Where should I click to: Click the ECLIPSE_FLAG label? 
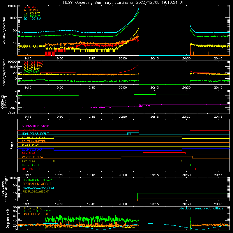click(x=32, y=149)
